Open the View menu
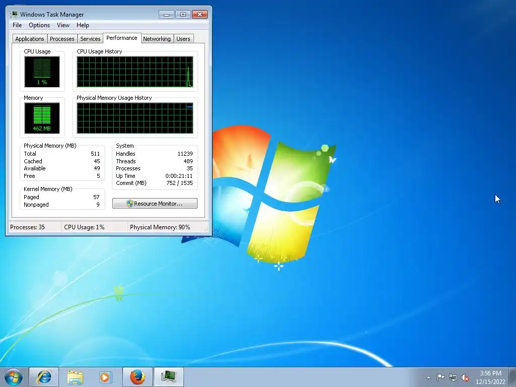The width and height of the screenshot is (516, 387). tap(63, 25)
